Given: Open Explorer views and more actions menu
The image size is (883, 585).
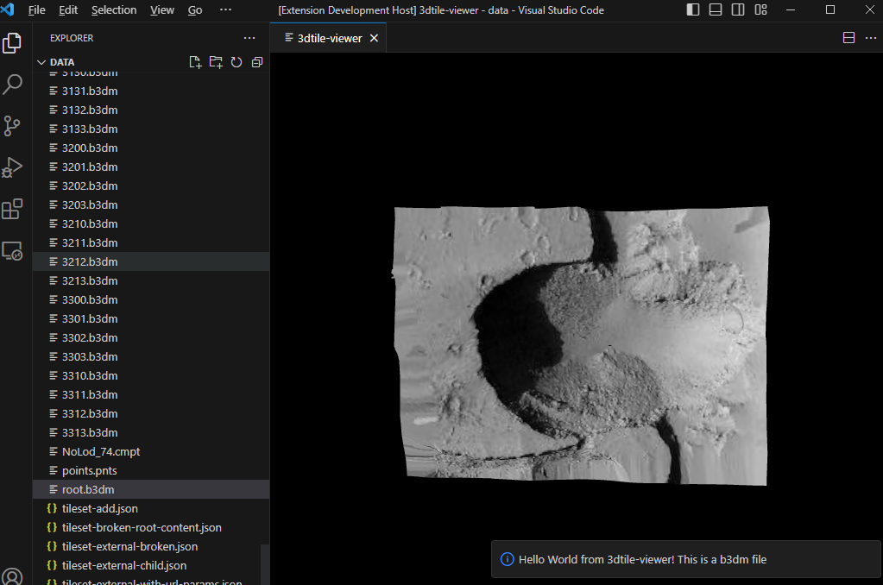Looking at the screenshot, I should 249,38.
